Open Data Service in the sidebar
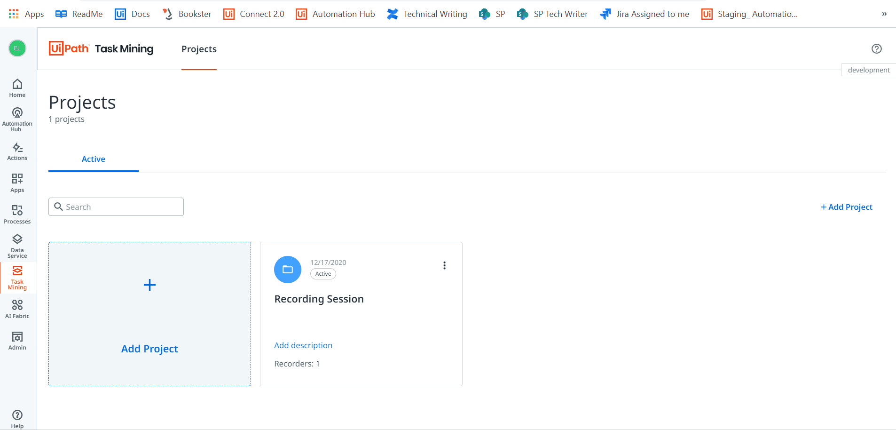The image size is (896, 430). [x=17, y=246]
